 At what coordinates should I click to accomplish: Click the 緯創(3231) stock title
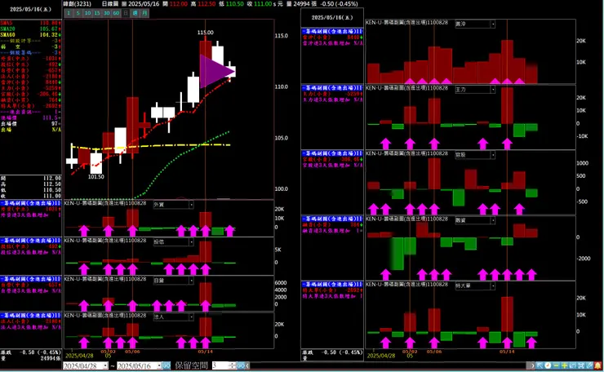click(x=78, y=4)
